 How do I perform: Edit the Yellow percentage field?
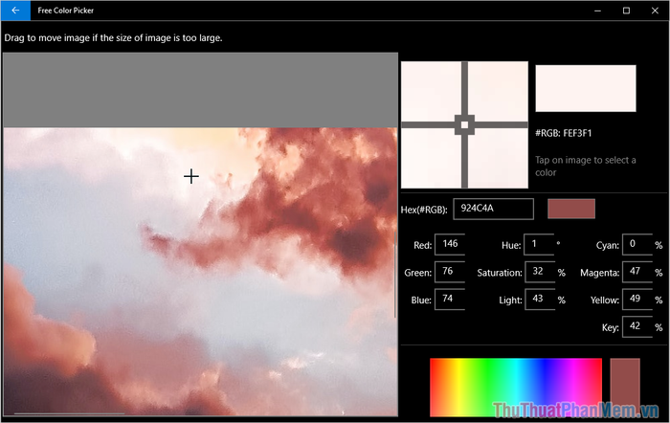637,300
